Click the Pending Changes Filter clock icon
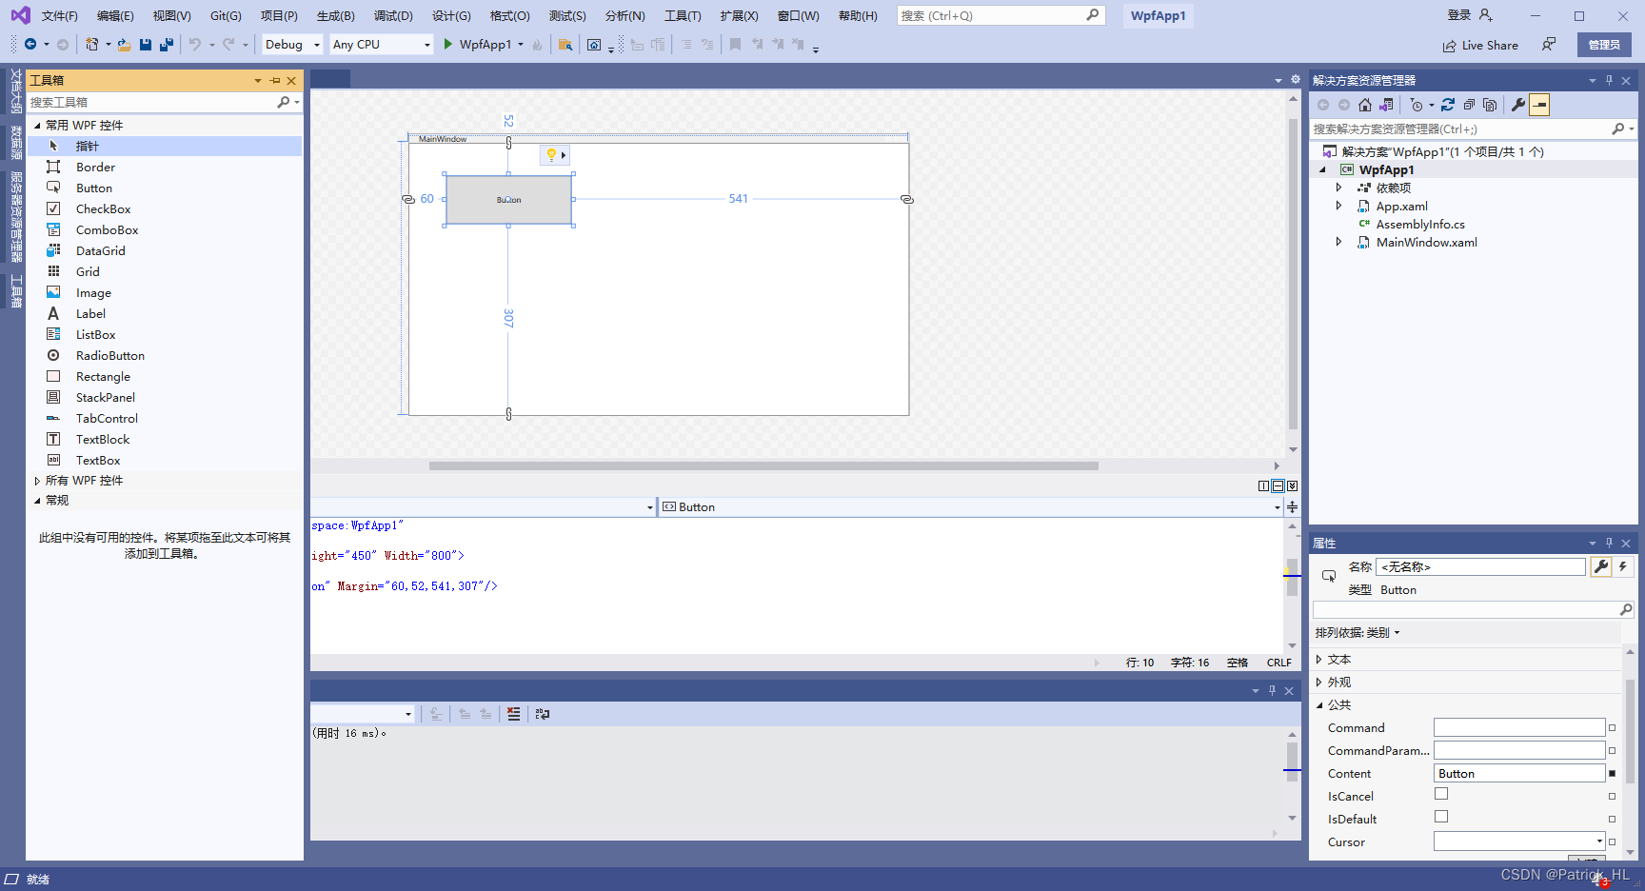Image resolution: width=1645 pixels, height=891 pixels. click(x=1417, y=105)
